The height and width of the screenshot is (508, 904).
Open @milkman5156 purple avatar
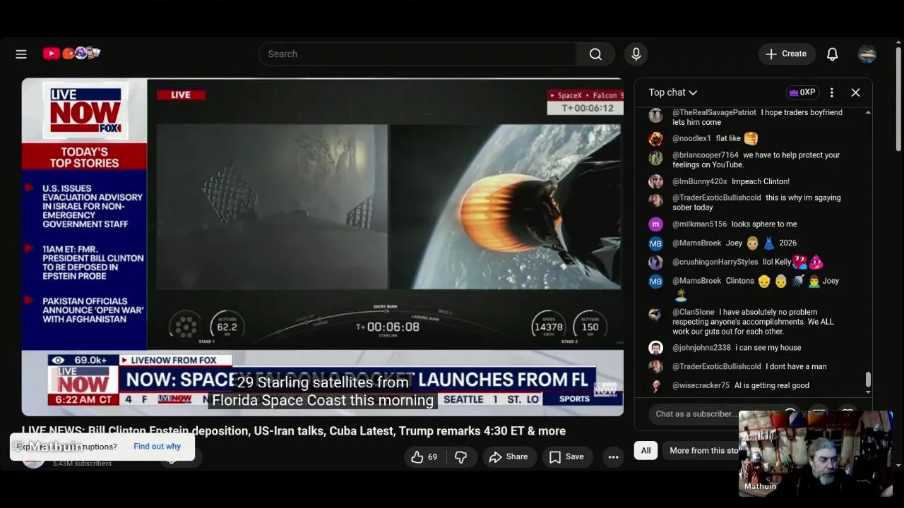[655, 224]
